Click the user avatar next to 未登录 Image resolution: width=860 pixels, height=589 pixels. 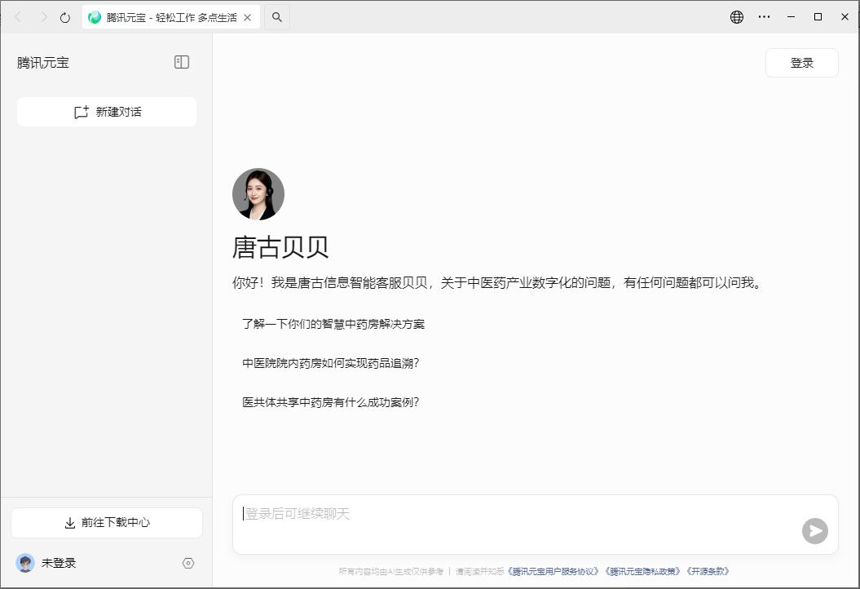(25, 563)
